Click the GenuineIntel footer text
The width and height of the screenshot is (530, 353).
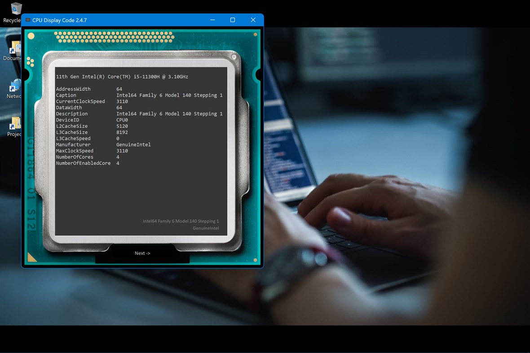205,228
